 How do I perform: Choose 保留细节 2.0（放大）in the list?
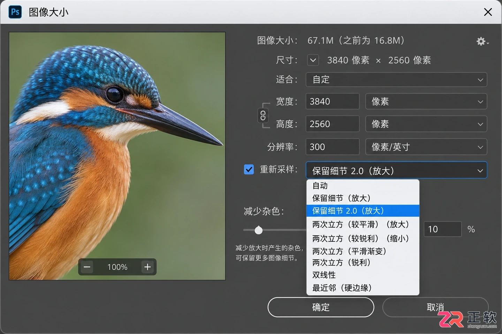363,211
